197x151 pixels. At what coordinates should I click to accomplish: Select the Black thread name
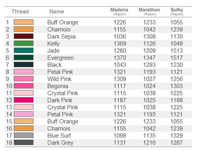point(54,65)
